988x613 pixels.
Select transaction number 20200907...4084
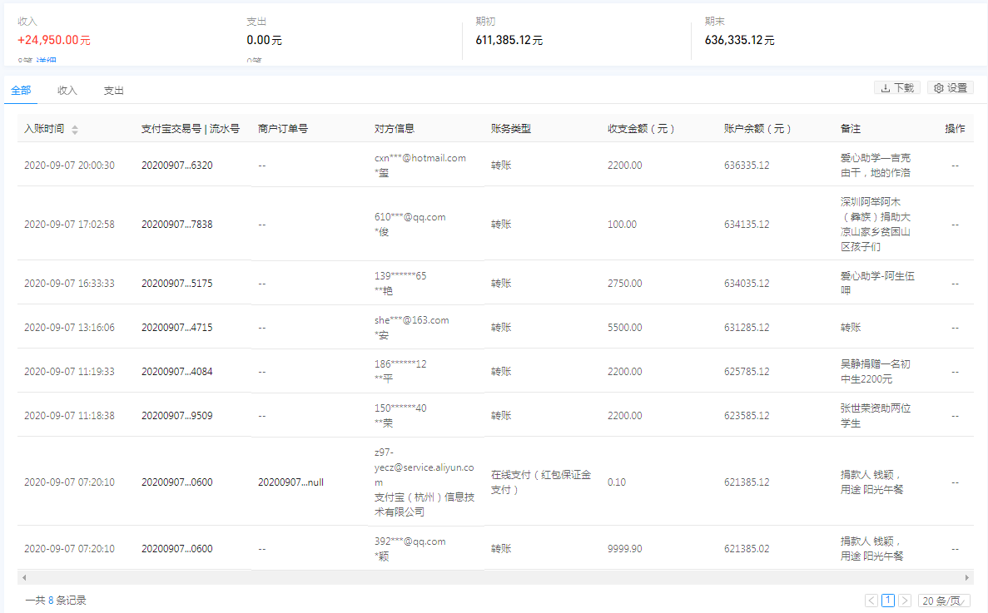click(177, 371)
